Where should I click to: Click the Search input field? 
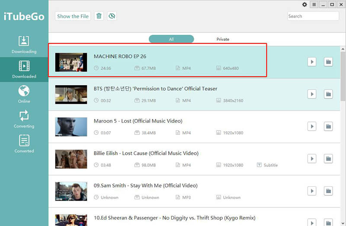click(x=313, y=16)
